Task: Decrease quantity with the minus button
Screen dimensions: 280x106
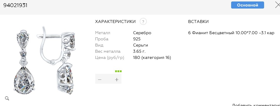Action: coord(100,79)
